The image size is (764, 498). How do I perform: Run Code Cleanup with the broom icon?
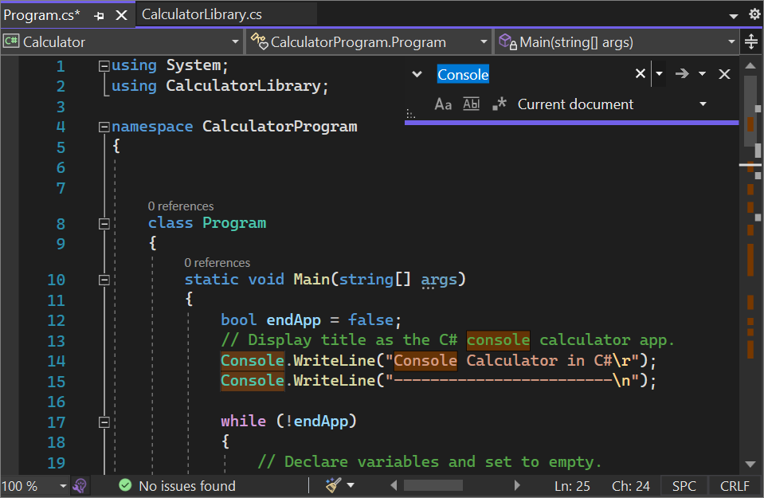[333, 485]
